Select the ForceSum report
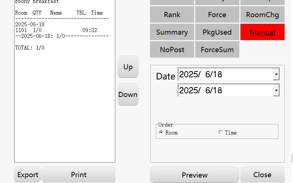The height and width of the screenshot is (183, 293). coord(217,50)
